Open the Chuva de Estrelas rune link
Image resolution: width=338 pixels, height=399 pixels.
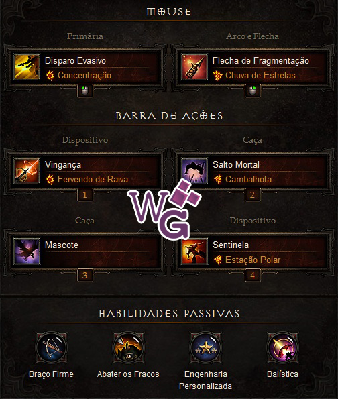260,76
